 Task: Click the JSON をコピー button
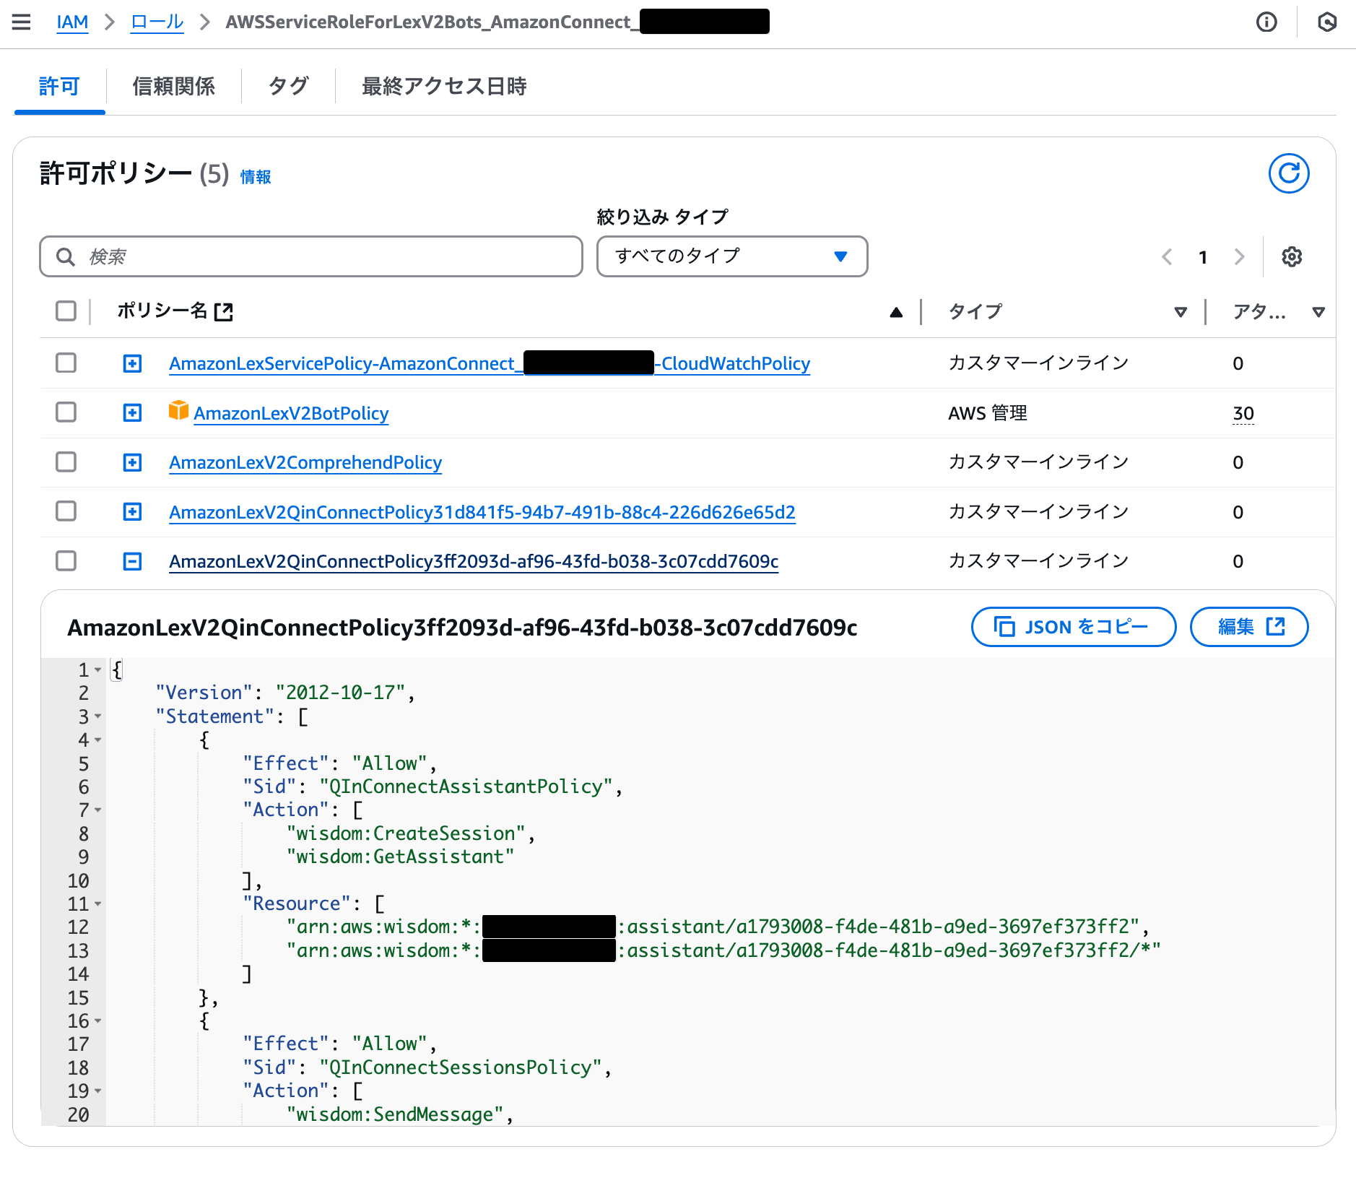point(1074,627)
